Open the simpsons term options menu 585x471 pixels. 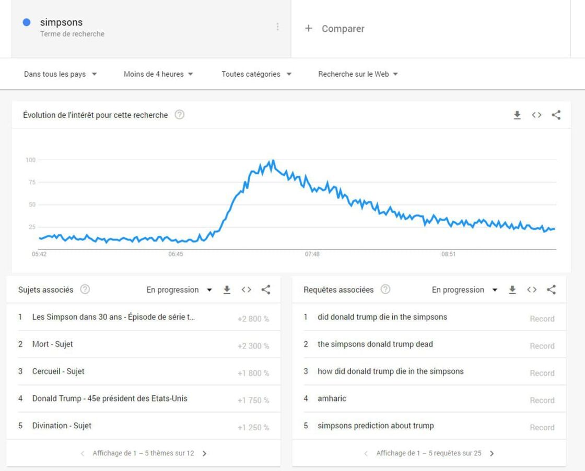[277, 27]
